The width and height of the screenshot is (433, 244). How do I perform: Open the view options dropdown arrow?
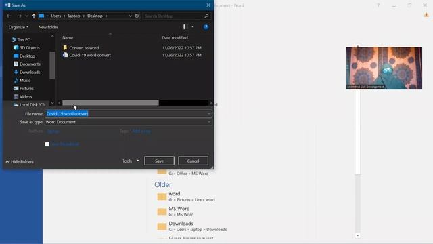[x=193, y=27]
